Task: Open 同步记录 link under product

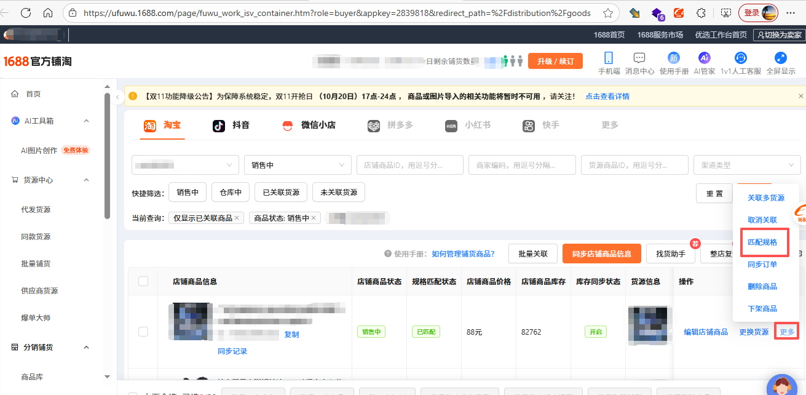Action: pos(232,351)
